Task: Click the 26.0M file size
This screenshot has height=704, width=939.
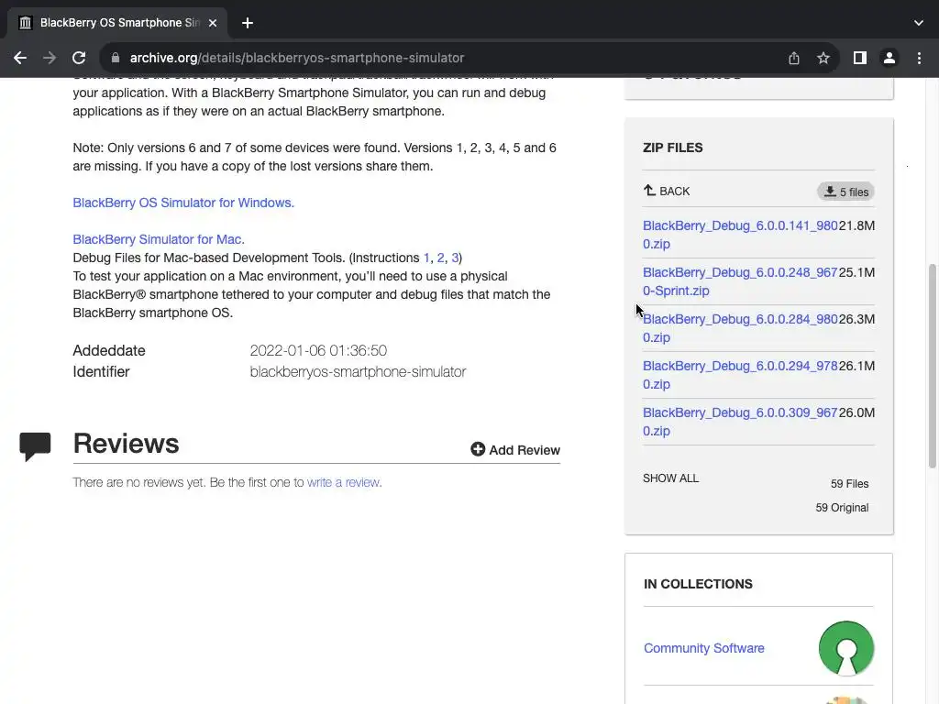Action: pyautogui.click(x=857, y=412)
